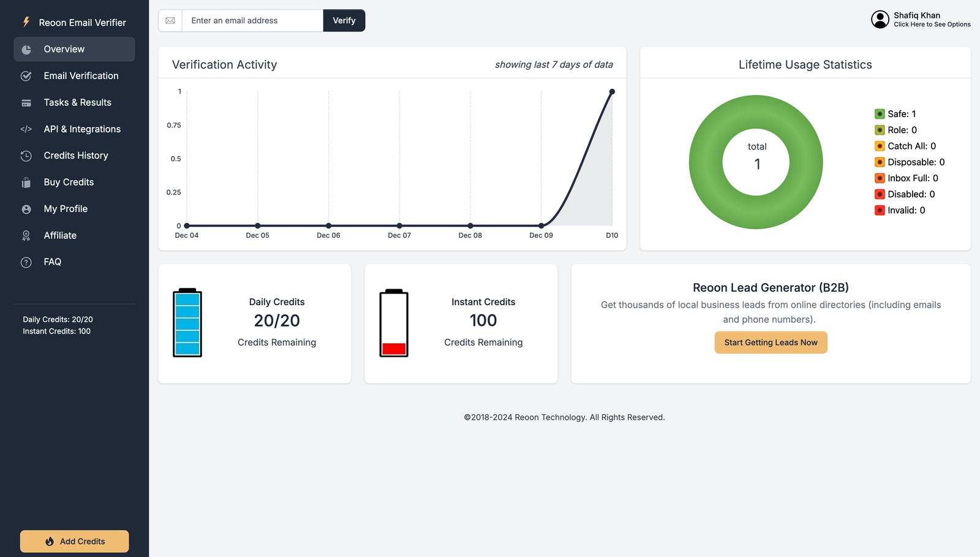Click the Verification Activity heading
Screen dimensions: 980x557
tap(225, 65)
